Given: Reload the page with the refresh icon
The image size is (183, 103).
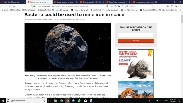Looking at the screenshot, I should (x=10, y=6).
